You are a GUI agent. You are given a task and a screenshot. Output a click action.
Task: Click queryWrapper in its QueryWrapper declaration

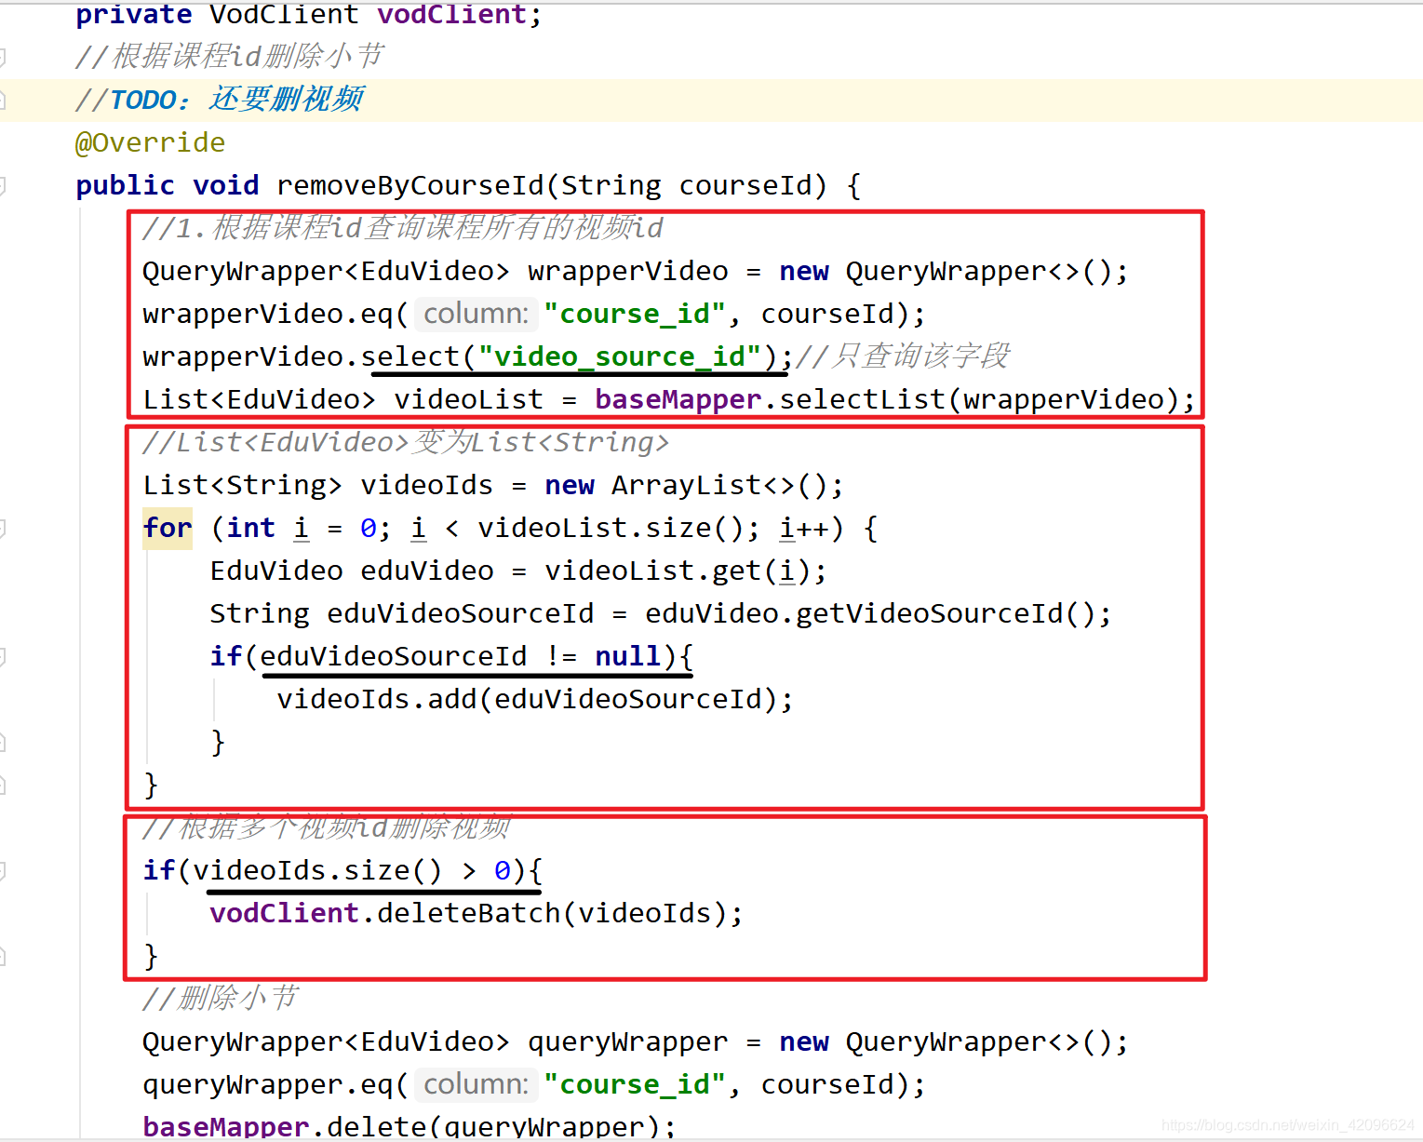(x=628, y=1041)
